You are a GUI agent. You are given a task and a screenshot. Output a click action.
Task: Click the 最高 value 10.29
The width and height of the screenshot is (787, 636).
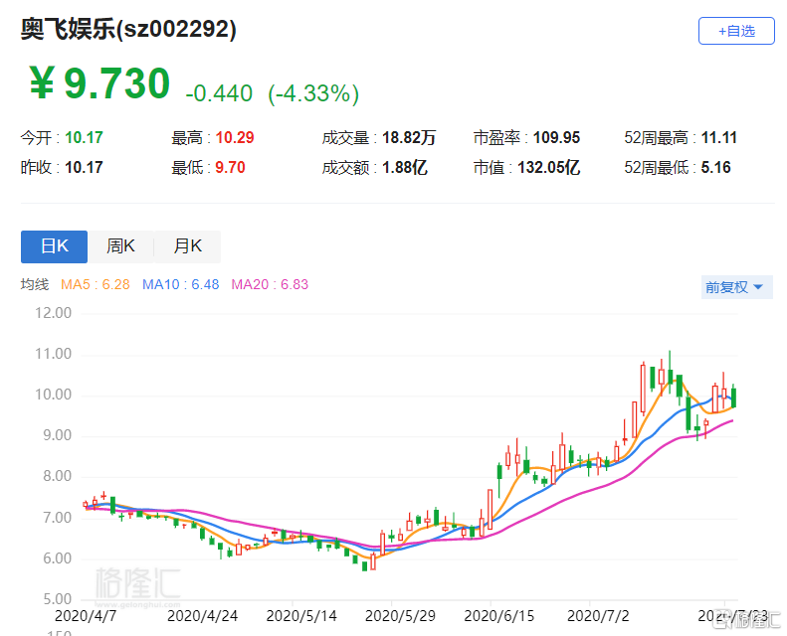(x=235, y=137)
